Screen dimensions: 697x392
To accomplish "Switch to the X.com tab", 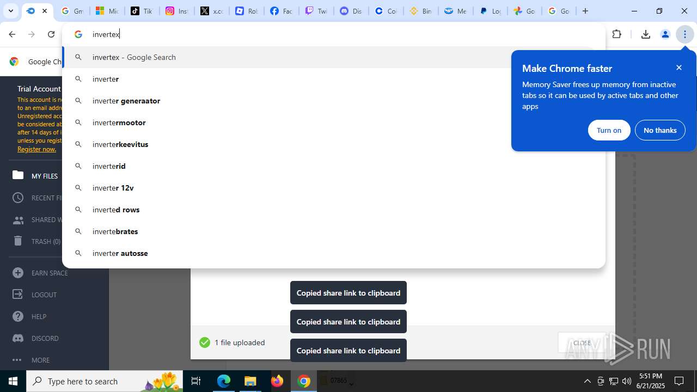I will click(211, 11).
